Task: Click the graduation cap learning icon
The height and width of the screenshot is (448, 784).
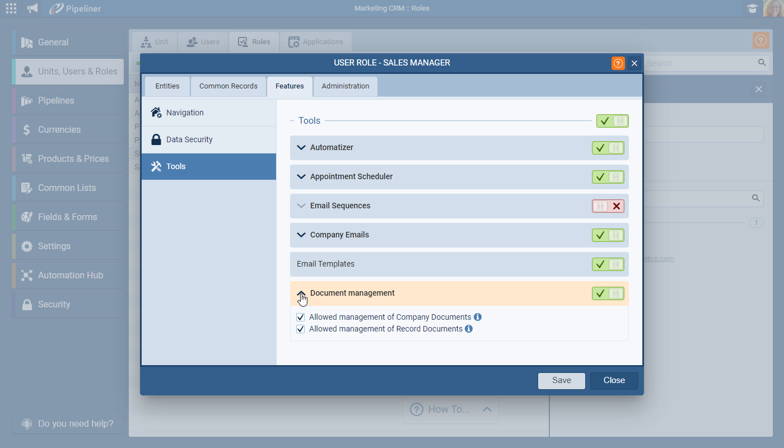Action: 752,8
